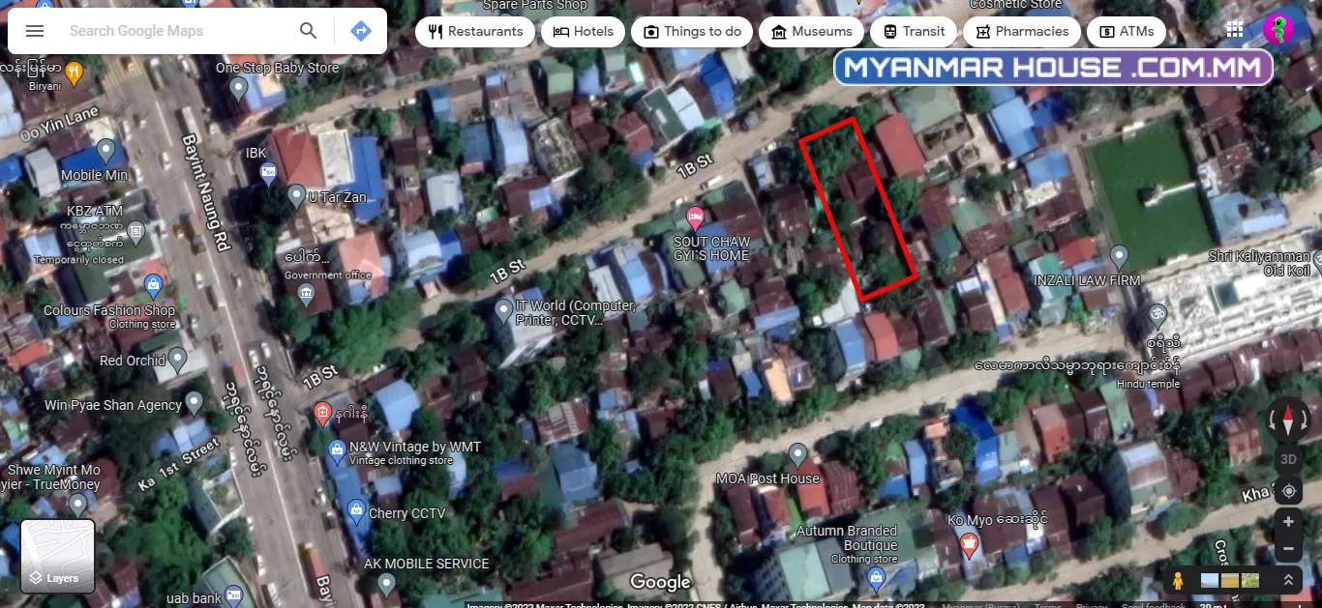Expand the imagery options chevron
Image resolution: width=1322 pixels, height=608 pixels.
[1288, 581]
